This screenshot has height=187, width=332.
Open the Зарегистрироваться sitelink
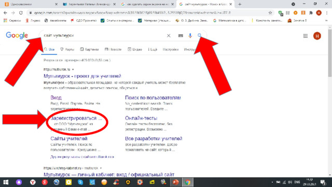tap(76, 118)
